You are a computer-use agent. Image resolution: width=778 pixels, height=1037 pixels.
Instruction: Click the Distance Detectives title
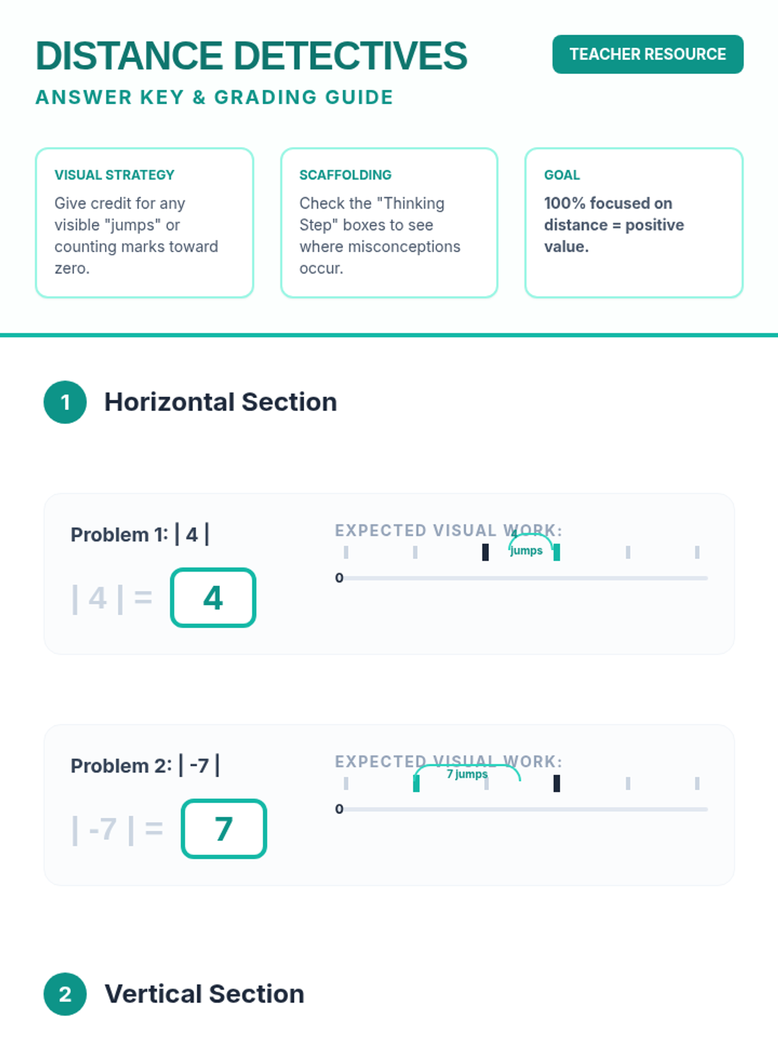(x=252, y=56)
